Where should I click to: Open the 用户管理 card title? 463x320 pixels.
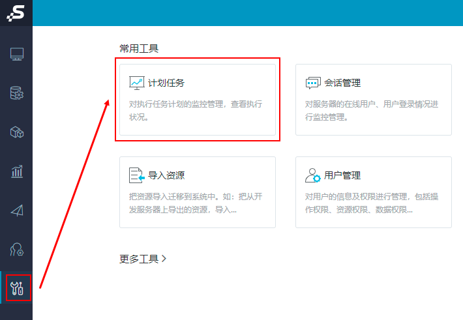[342, 175]
